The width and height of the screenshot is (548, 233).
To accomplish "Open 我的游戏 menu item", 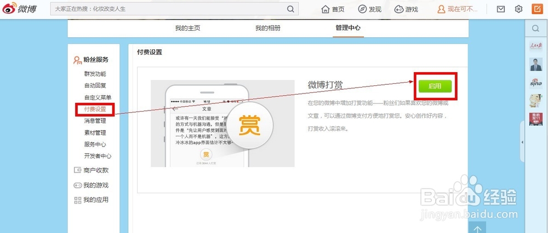I will coord(91,185).
